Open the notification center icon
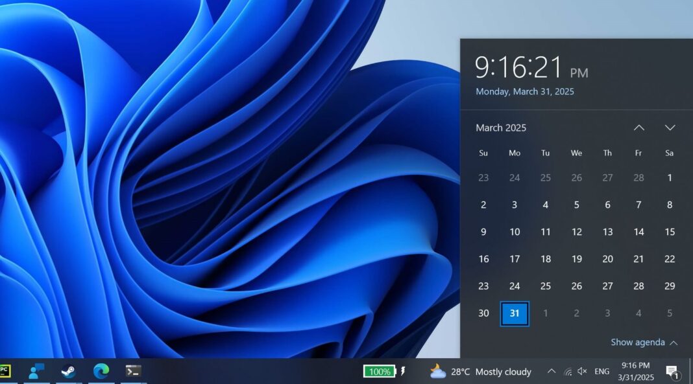 point(672,372)
